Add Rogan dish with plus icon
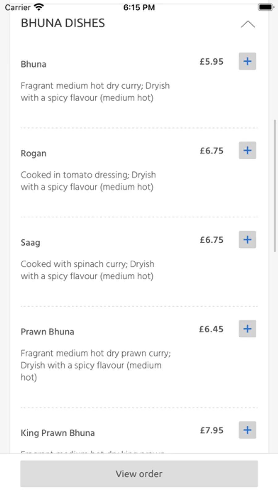 [x=247, y=151]
